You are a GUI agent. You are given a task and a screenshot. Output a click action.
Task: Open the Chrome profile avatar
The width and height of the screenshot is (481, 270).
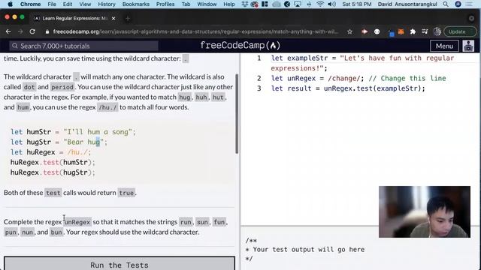(x=437, y=31)
